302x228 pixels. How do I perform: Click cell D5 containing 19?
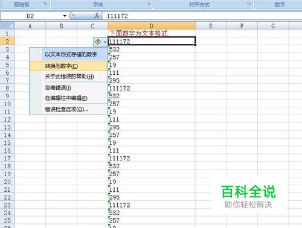click(152, 65)
